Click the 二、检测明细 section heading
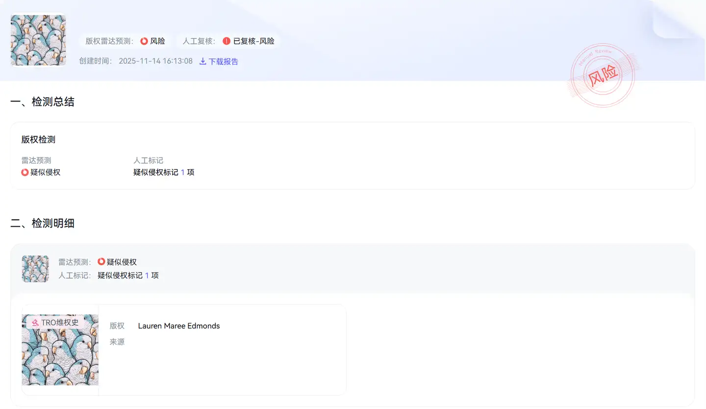 [x=43, y=224]
